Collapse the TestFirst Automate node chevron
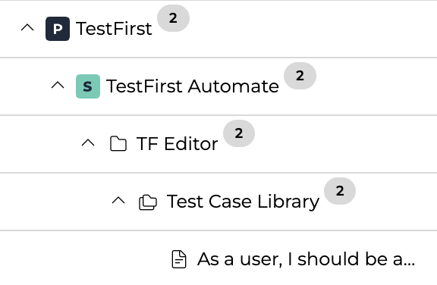This screenshot has height=285, width=437. coord(58,85)
